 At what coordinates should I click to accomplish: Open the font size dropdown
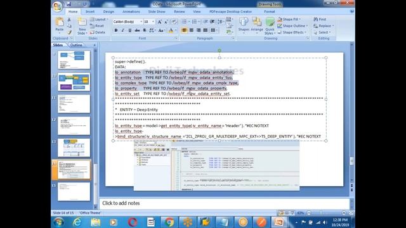coord(153,22)
